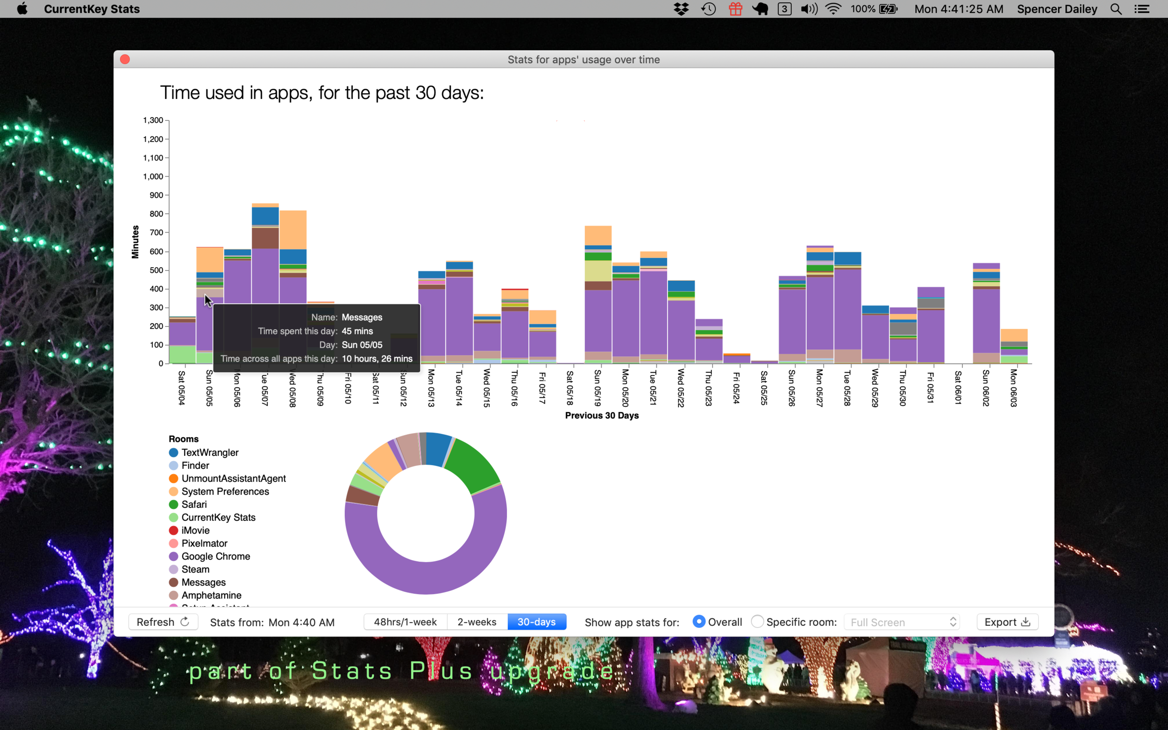Click the Export button

1007,622
